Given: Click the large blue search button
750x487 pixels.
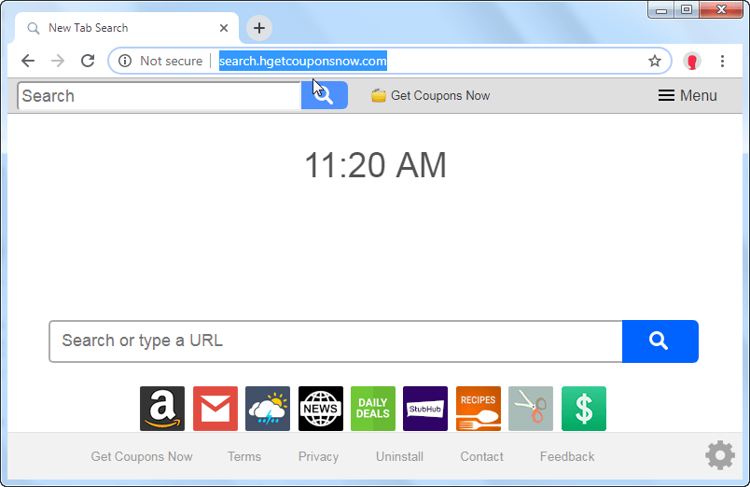Looking at the screenshot, I should (x=660, y=341).
